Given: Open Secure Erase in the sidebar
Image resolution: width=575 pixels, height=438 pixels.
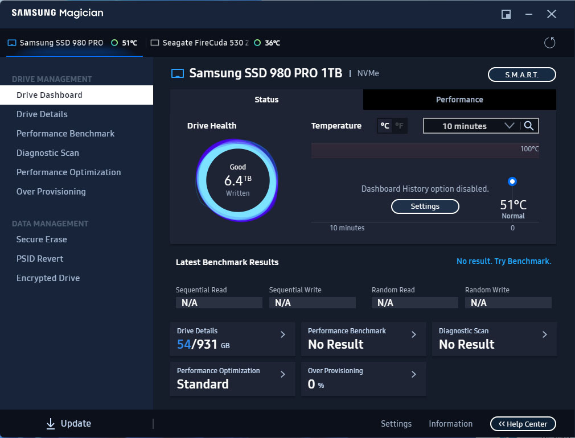Looking at the screenshot, I should coord(77,239).
